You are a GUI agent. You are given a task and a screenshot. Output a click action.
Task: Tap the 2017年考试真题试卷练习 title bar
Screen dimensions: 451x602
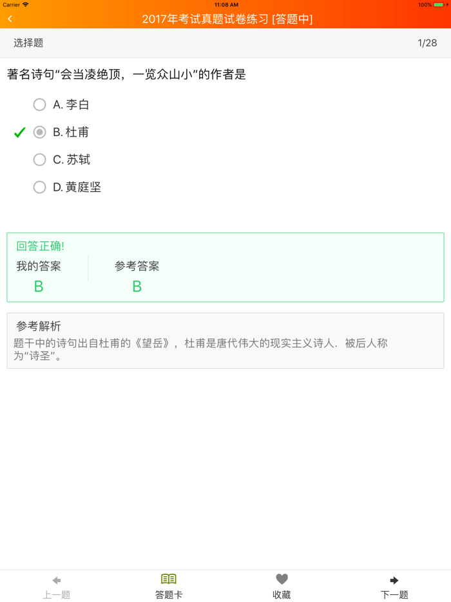[225, 19]
